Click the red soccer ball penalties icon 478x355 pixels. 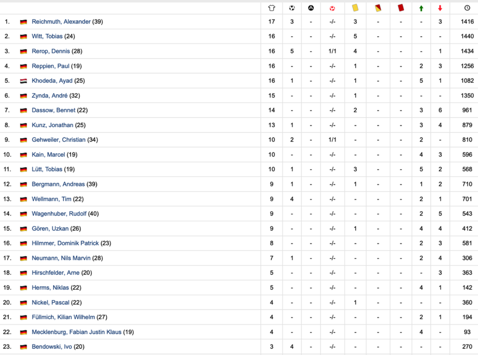pyautogui.click(x=332, y=9)
